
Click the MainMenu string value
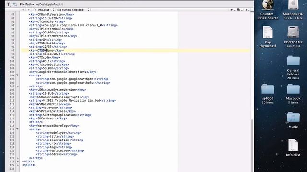click(50, 108)
